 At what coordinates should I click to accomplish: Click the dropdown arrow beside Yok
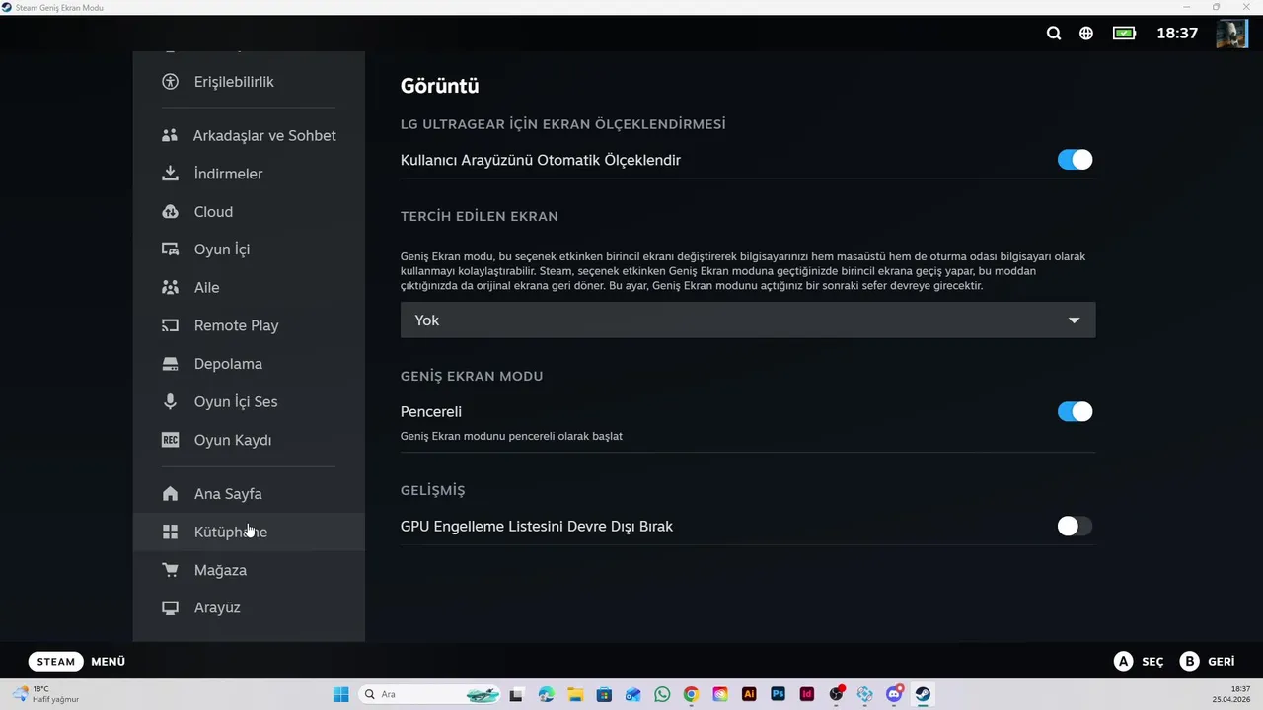coord(1074,320)
